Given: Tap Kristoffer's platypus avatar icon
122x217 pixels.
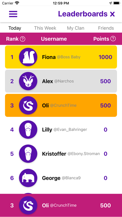Looking at the screenshot, I should coord(28,154).
